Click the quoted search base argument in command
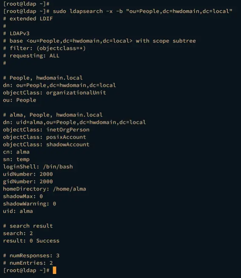Image resolution: width=241 pixels, height=278 pixels. tap(179, 11)
